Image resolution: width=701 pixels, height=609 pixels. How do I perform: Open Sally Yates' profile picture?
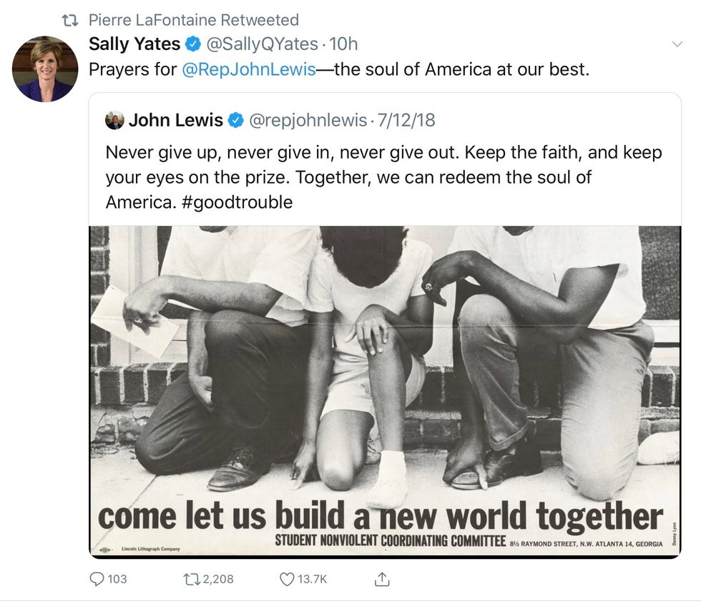44,69
